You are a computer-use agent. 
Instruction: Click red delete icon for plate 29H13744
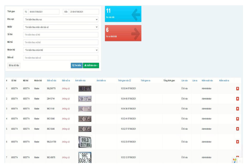pyautogui.click(x=237, y=99)
